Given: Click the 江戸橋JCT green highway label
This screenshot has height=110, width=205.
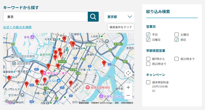Looking at the screenshot, I should (x=91, y=45).
